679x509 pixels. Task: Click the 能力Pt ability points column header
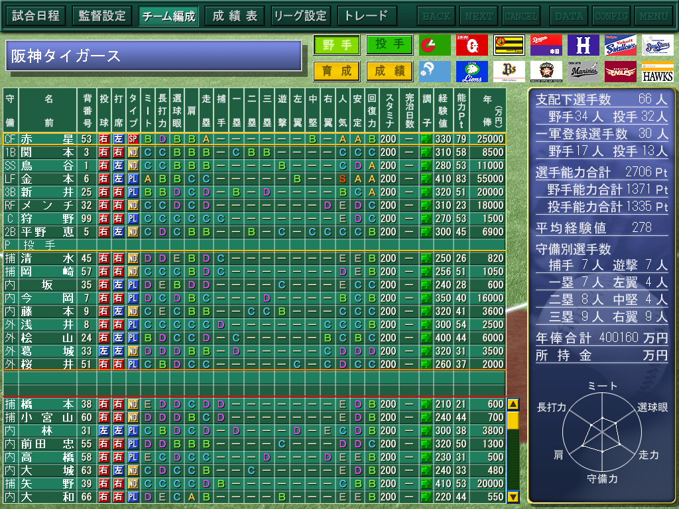coord(462,111)
